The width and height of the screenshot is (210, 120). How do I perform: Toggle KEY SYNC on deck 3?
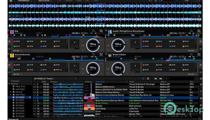94,54
